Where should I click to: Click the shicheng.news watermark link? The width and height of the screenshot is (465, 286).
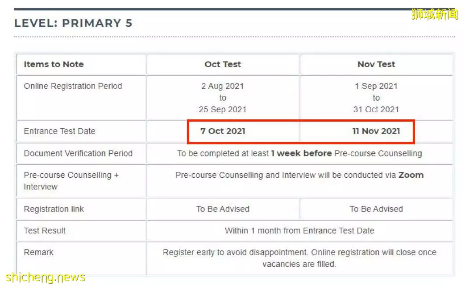click(x=46, y=278)
